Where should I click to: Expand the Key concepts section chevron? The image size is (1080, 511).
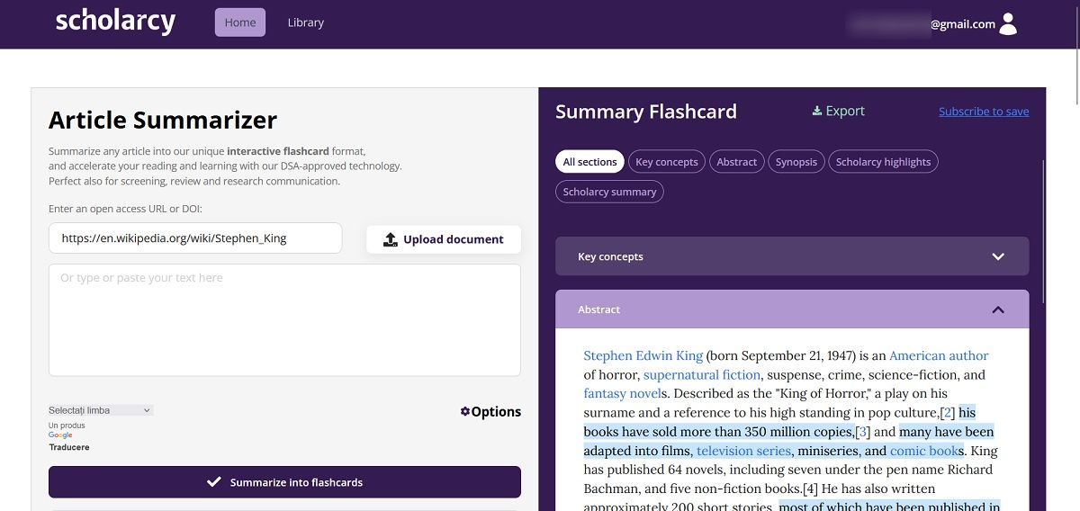click(x=998, y=256)
